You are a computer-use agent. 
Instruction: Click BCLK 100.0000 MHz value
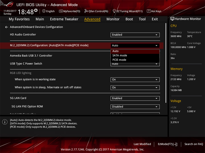(x=178, y=47)
